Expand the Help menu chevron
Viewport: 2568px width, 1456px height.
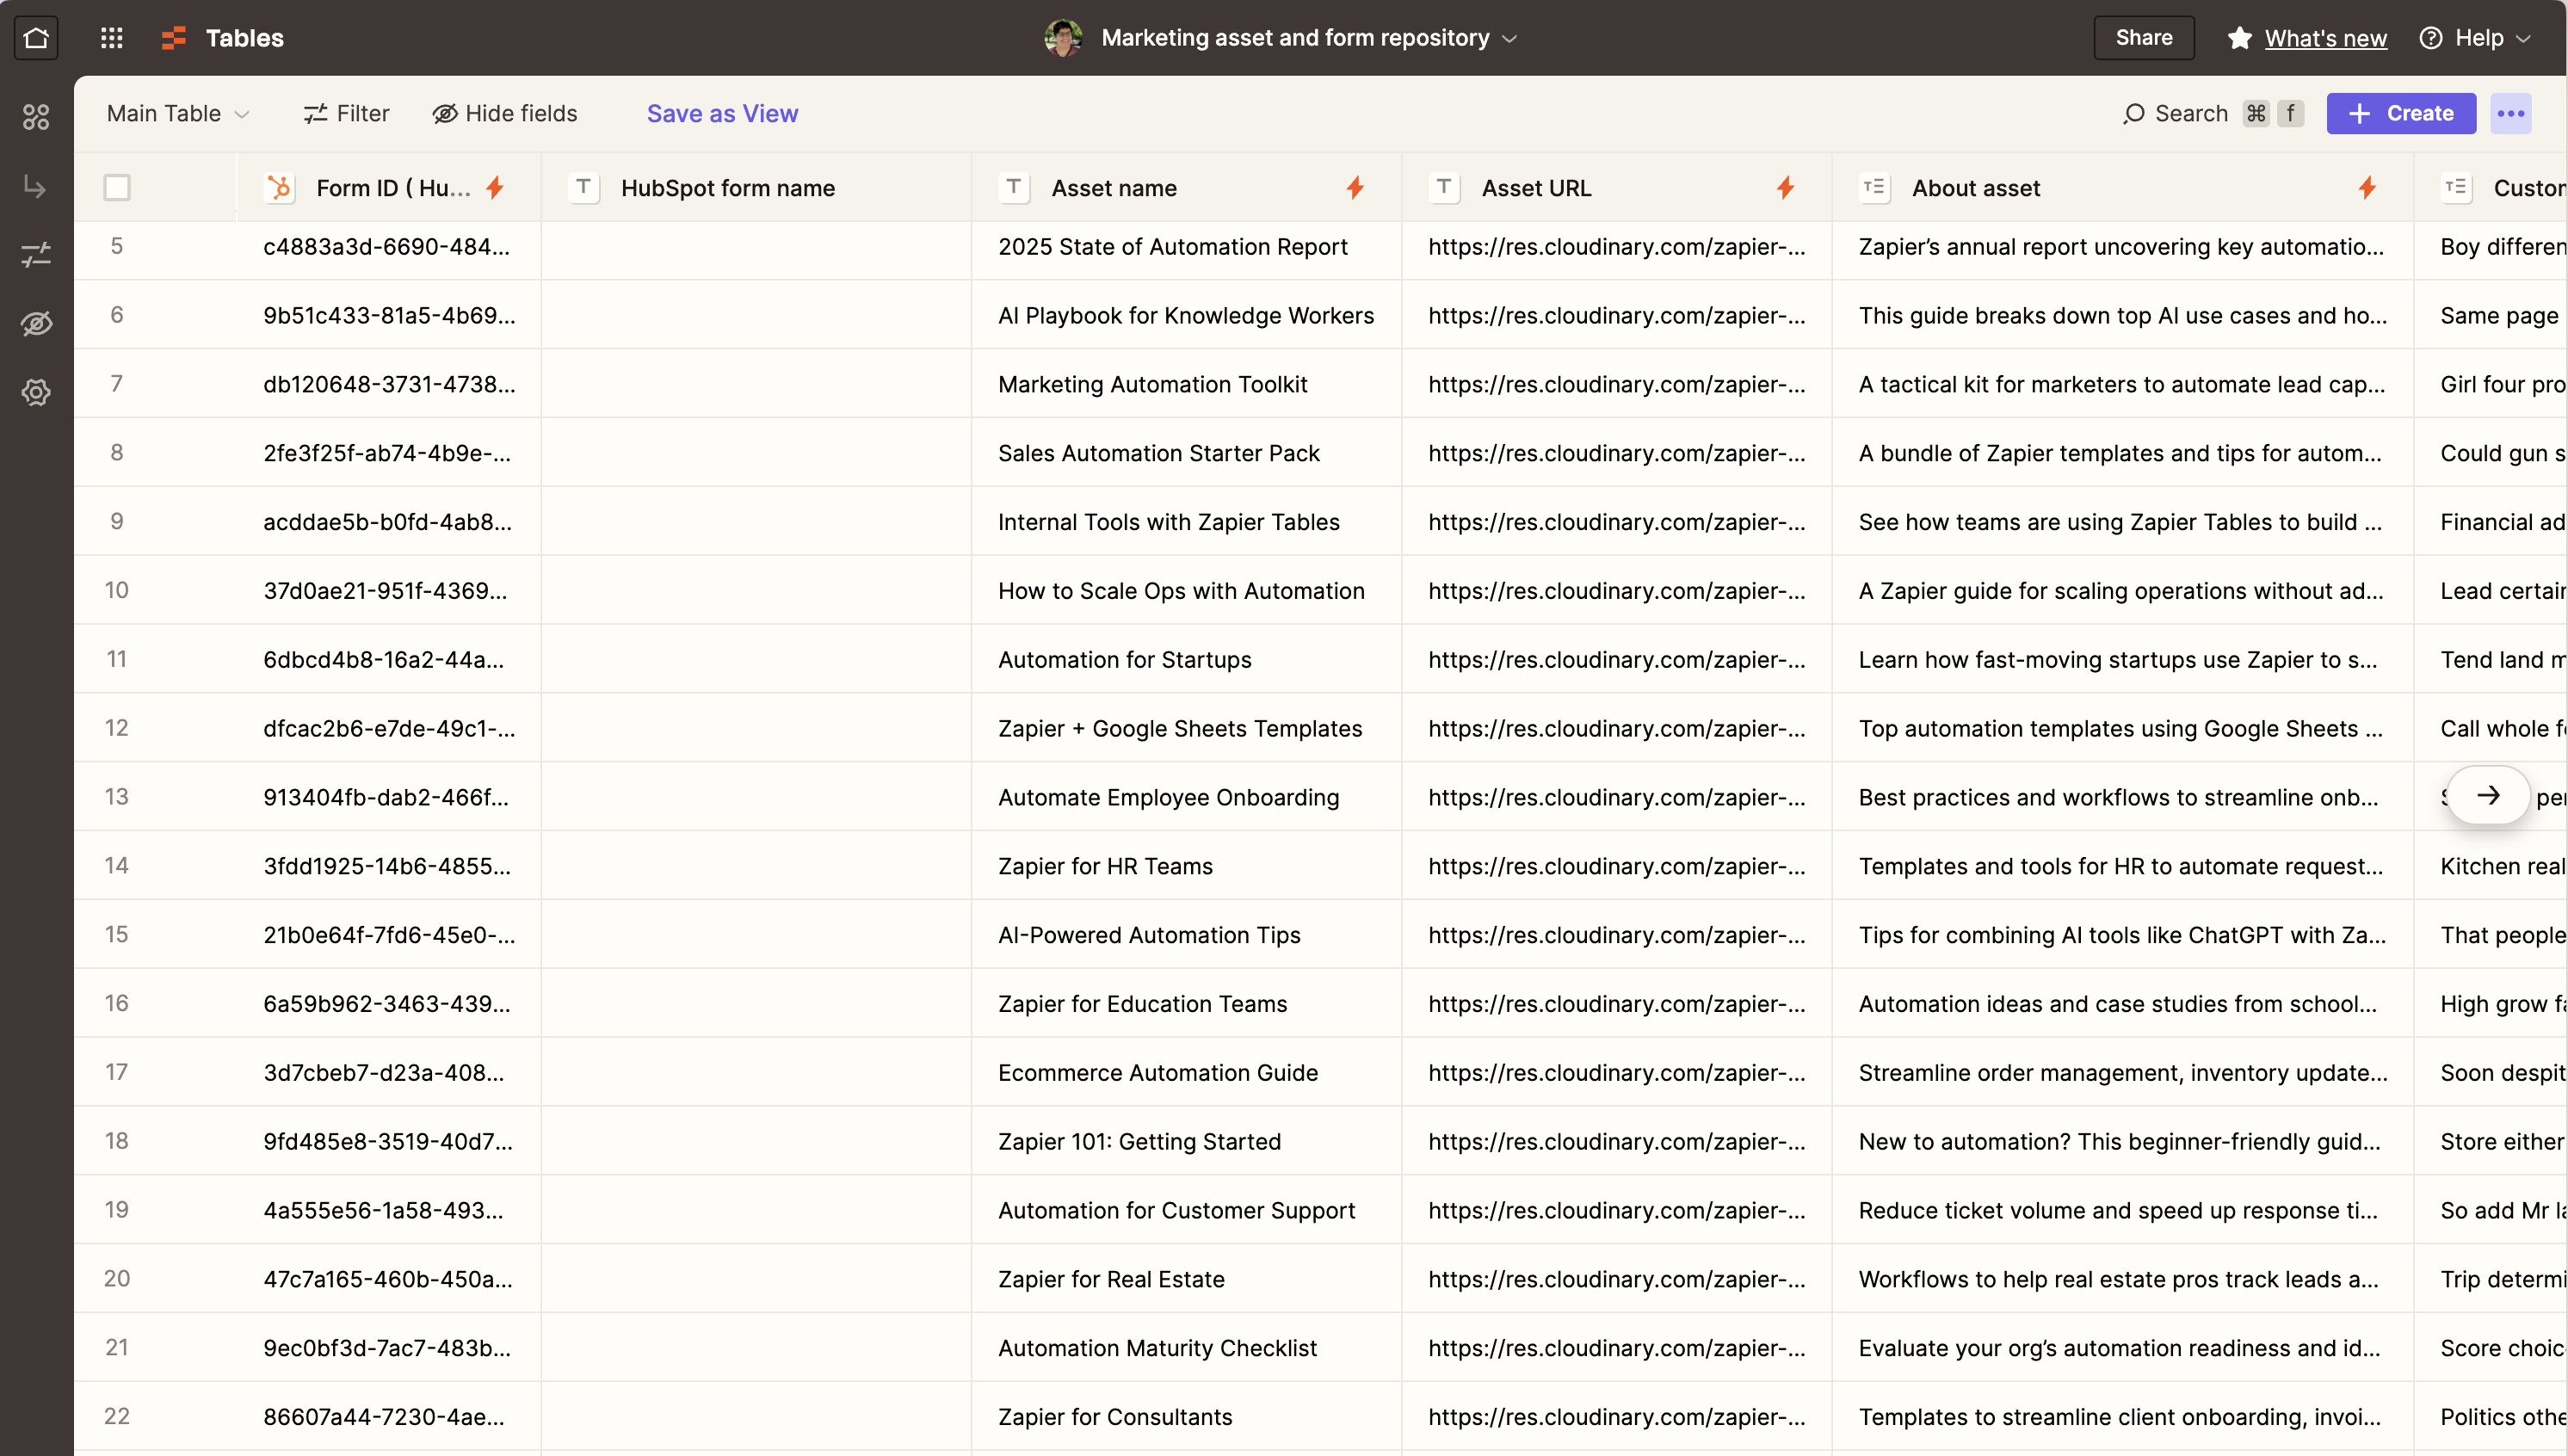tap(2524, 39)
